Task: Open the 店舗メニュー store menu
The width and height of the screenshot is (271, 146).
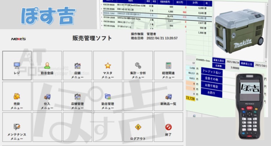Action: coord(77,66)
